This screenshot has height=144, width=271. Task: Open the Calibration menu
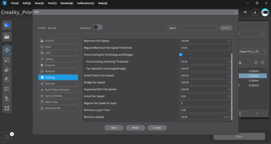(86, 3)
